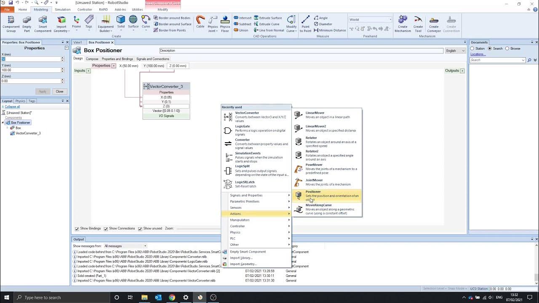Click the Documents Search field
The image size is (539, 303).
click(x=496, y=60)
